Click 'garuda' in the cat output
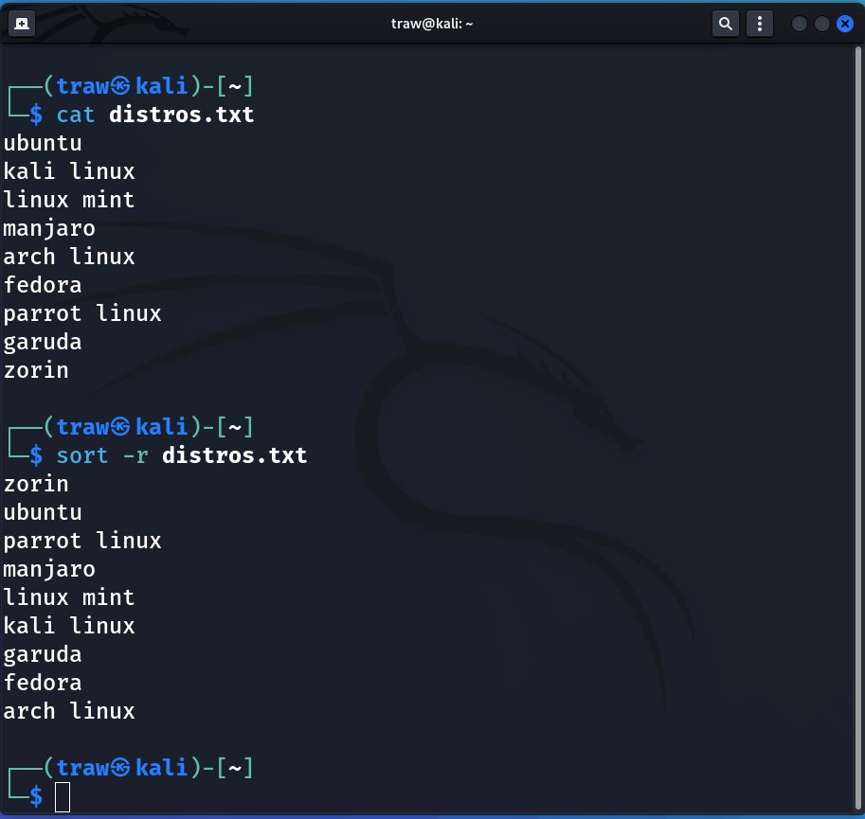 click(x=43, y=342)
